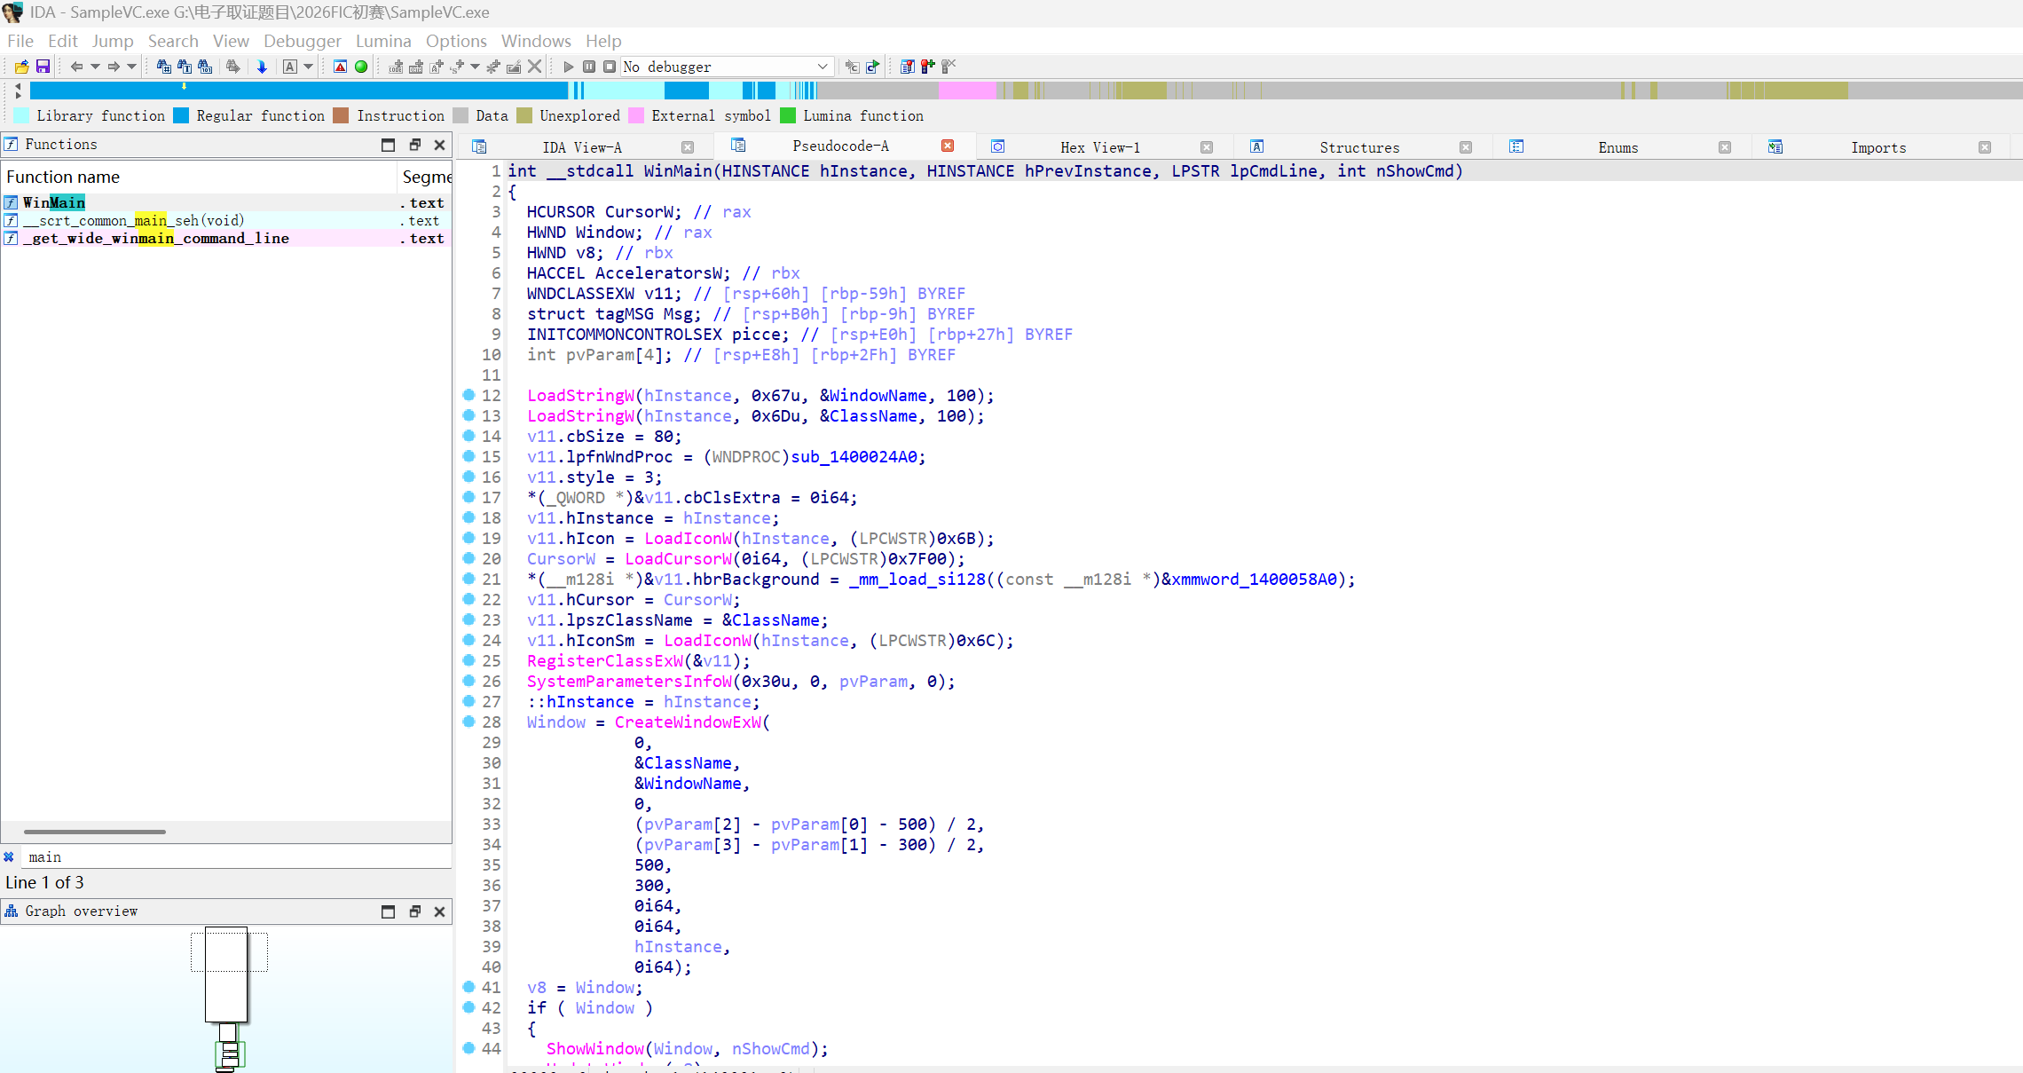The width and height of the screenshot is (2023, 1073).
Task: Click the gray X undefine icon
Action: 534,67
